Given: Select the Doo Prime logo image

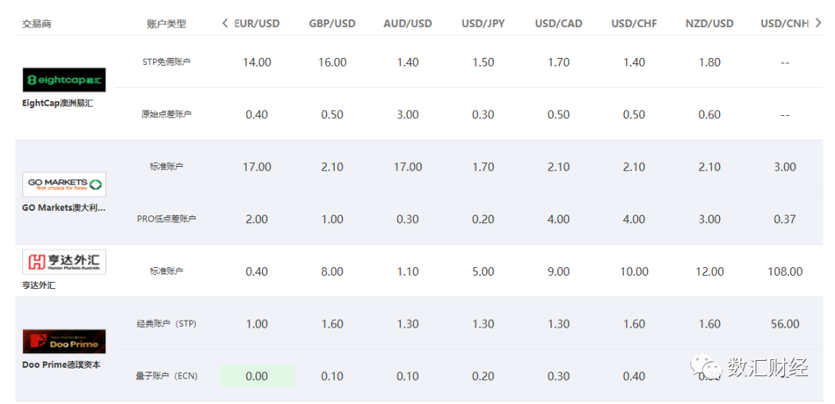Looking at the screenshot, I should coord(65,341).
